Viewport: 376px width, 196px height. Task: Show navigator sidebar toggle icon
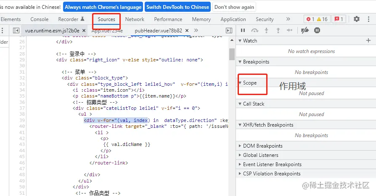pyautogui.click(x=16, y=30)
